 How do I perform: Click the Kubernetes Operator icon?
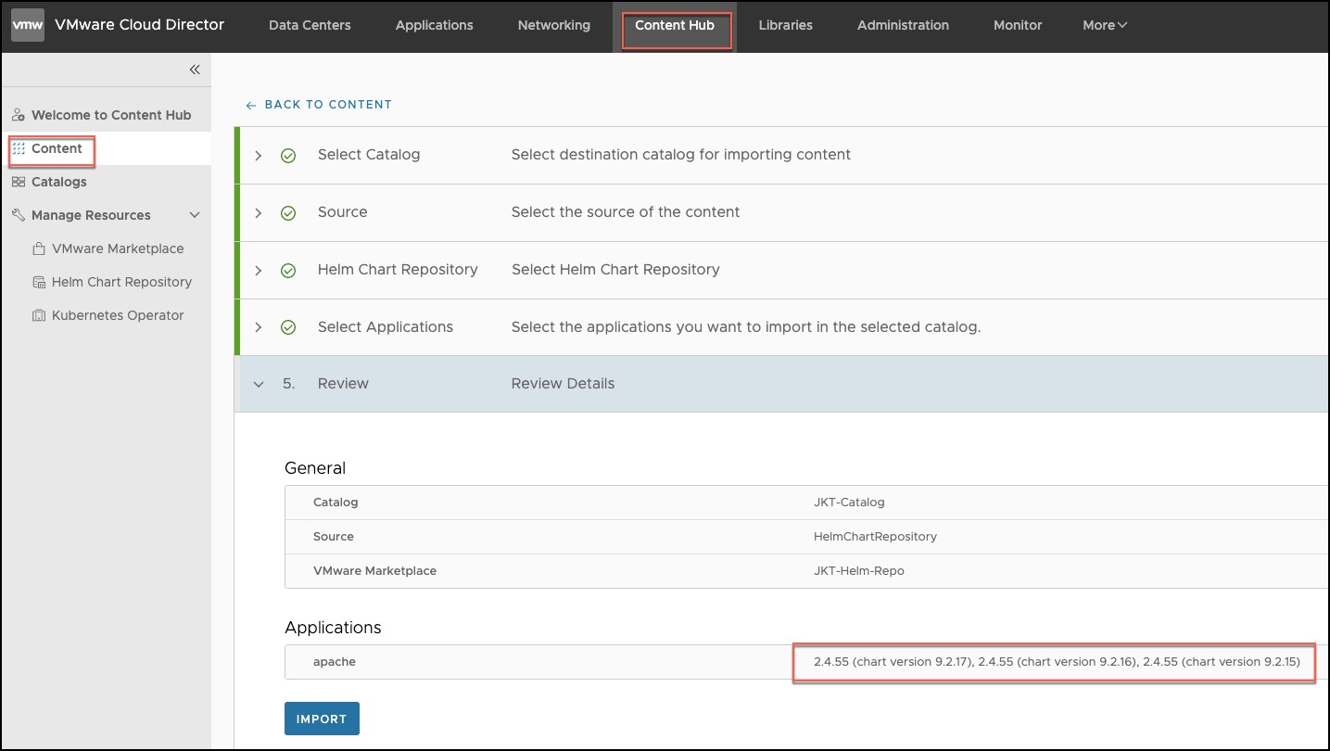pos(39,315)
